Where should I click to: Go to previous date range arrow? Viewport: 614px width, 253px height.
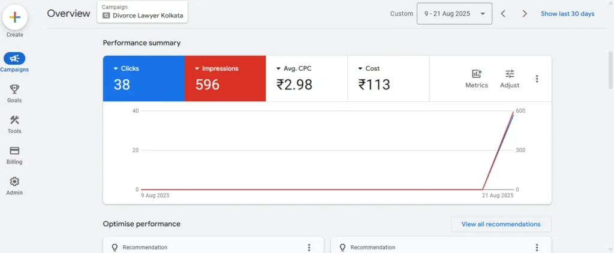[503, 14]
